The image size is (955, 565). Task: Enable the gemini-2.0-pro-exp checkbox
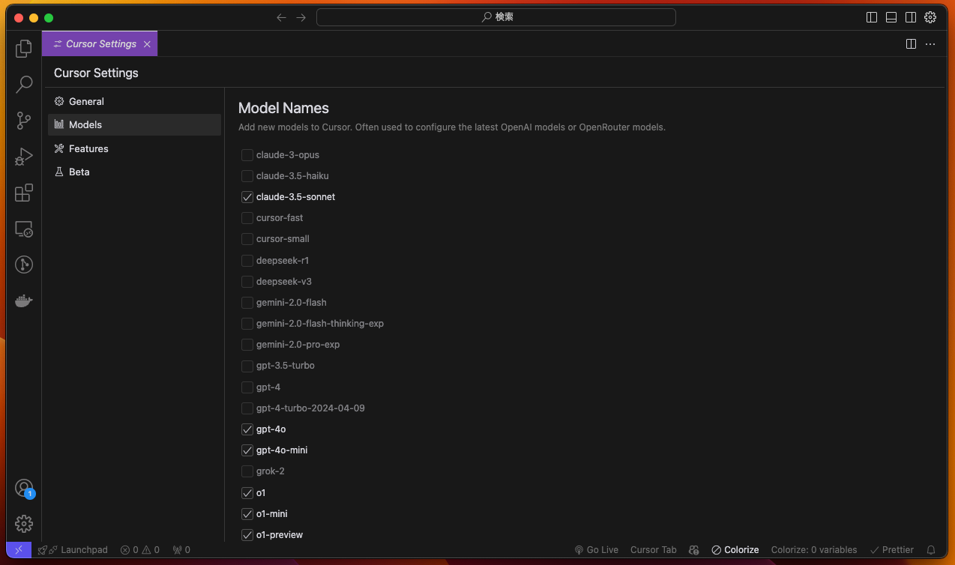(247, 345)
